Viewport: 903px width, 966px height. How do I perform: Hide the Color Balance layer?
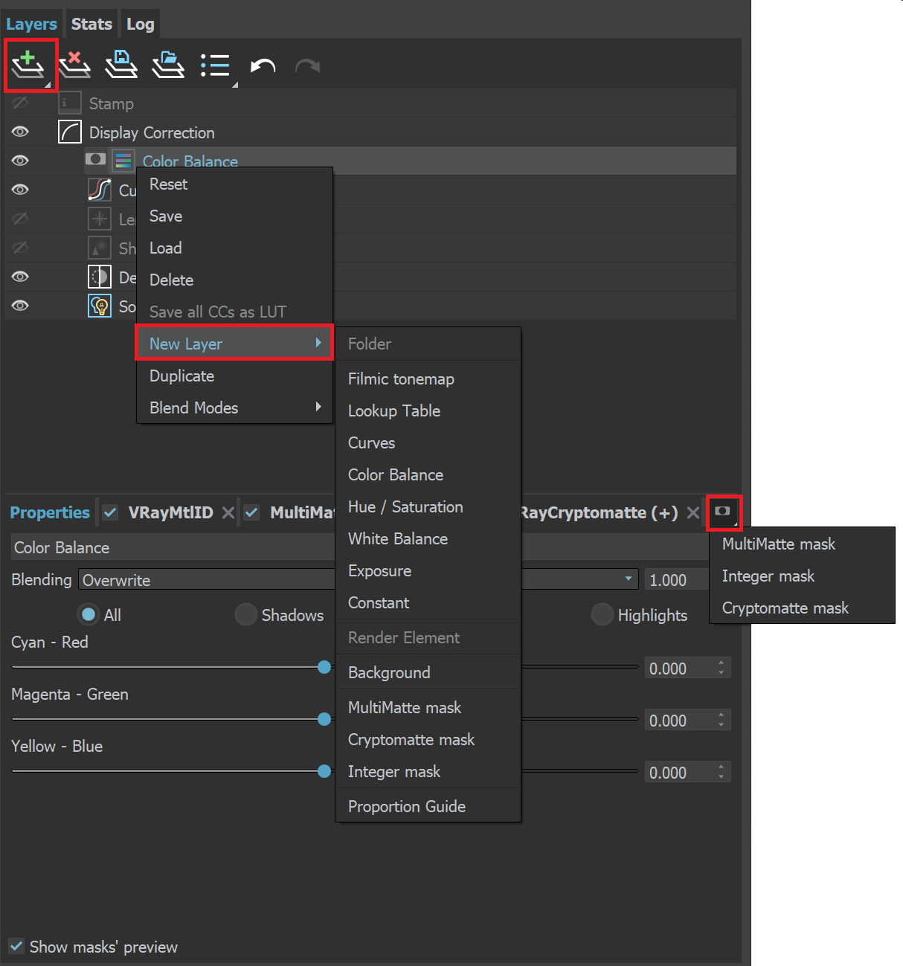(x=20, y=161)
